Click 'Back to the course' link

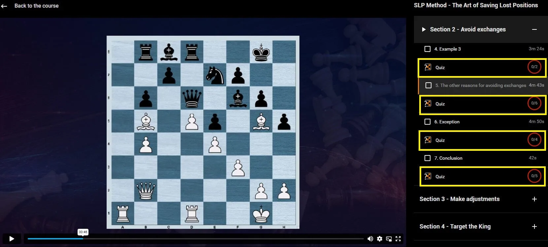tap(36, 6)
